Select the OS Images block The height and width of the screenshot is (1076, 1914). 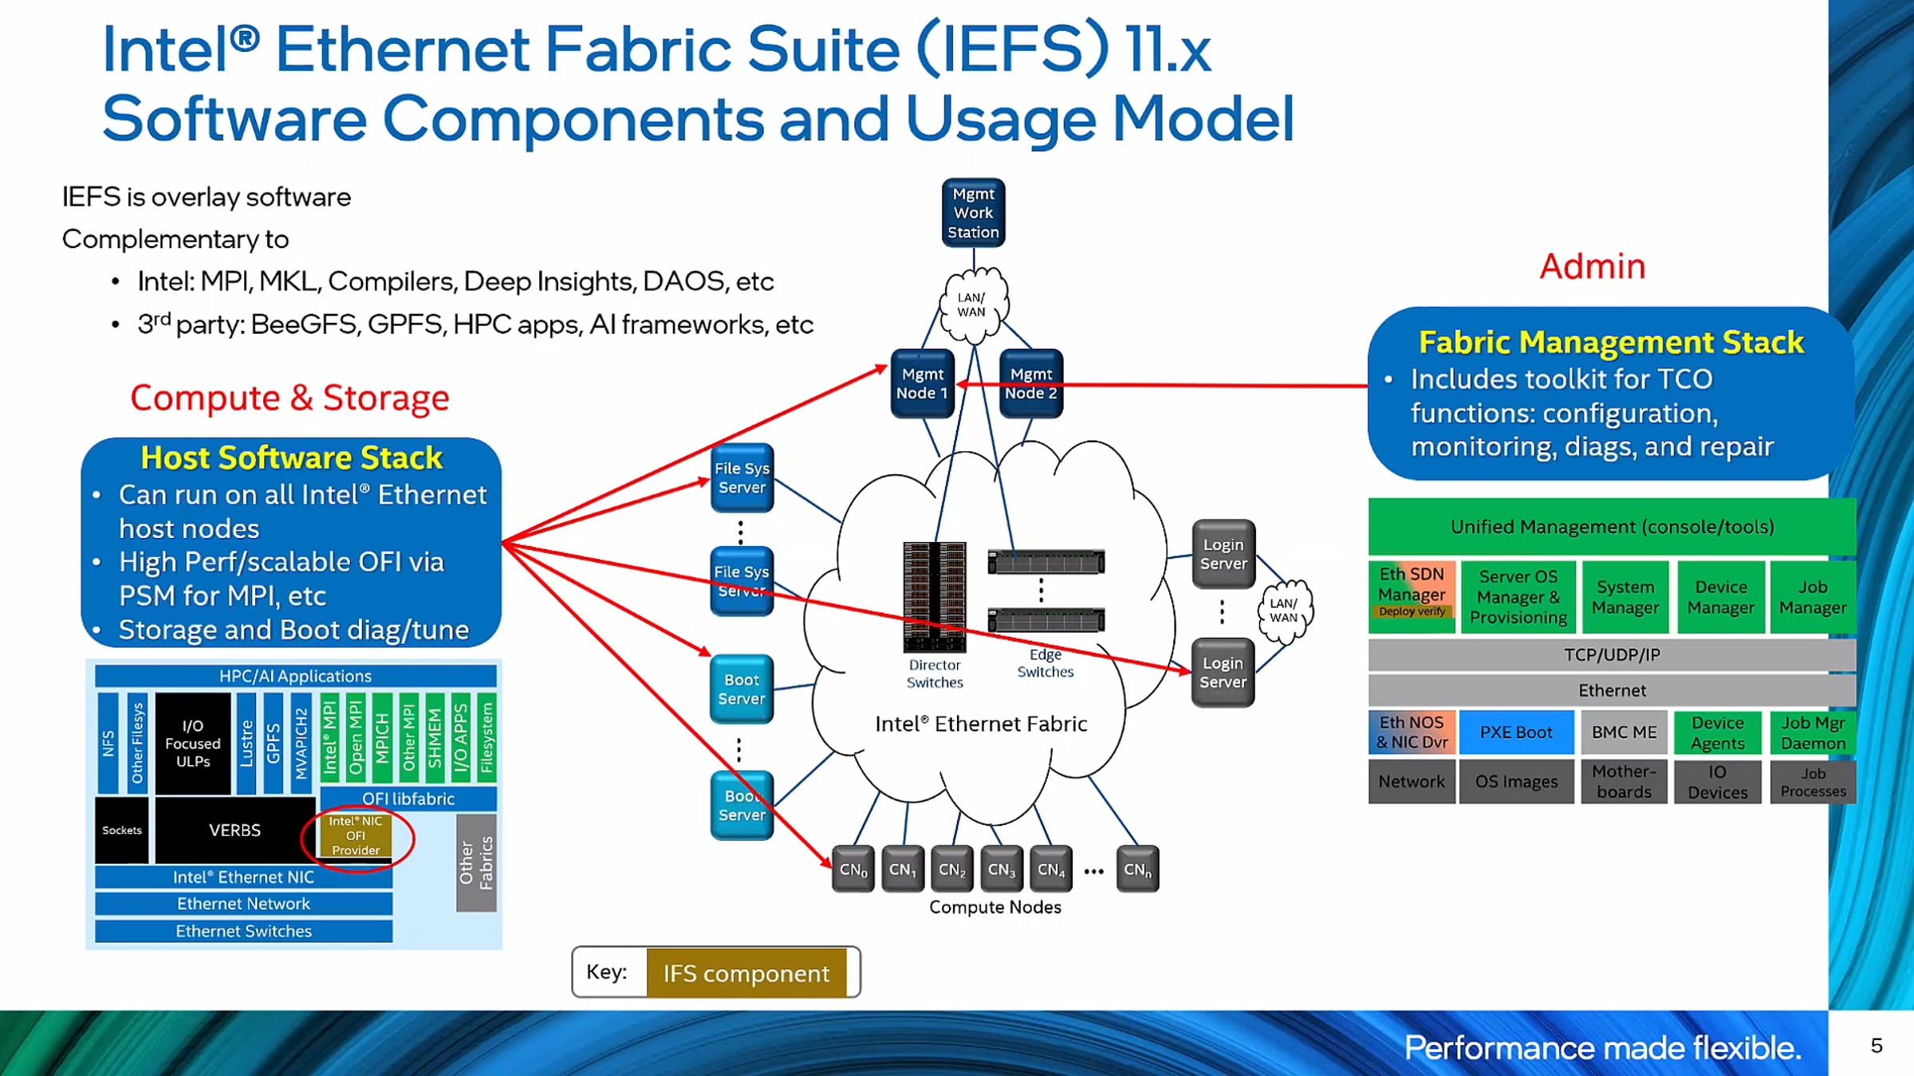(1516, 781)
